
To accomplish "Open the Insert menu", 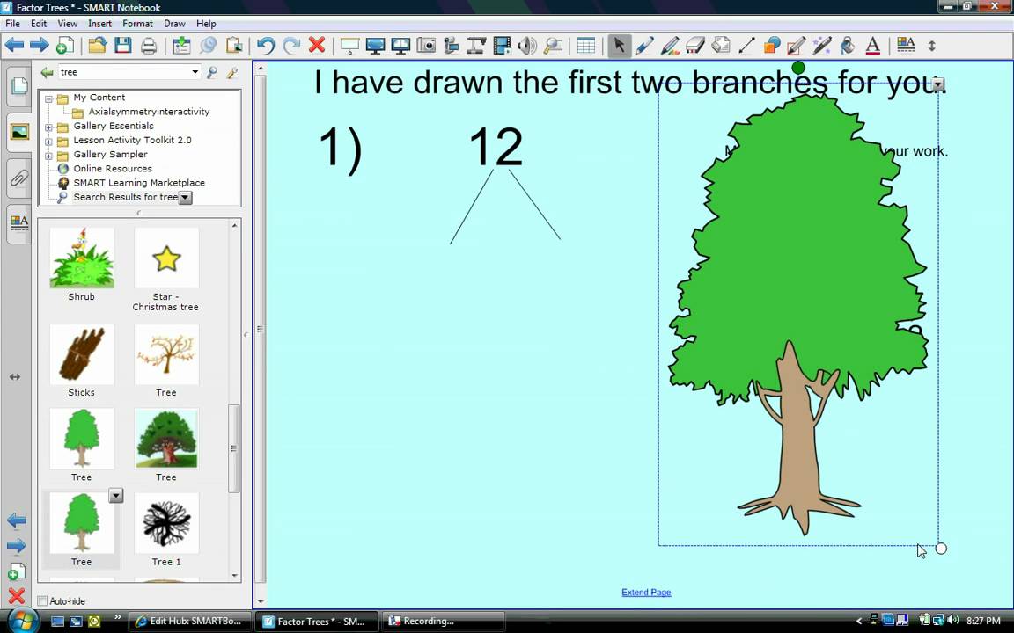I will [x=99, y=23].
